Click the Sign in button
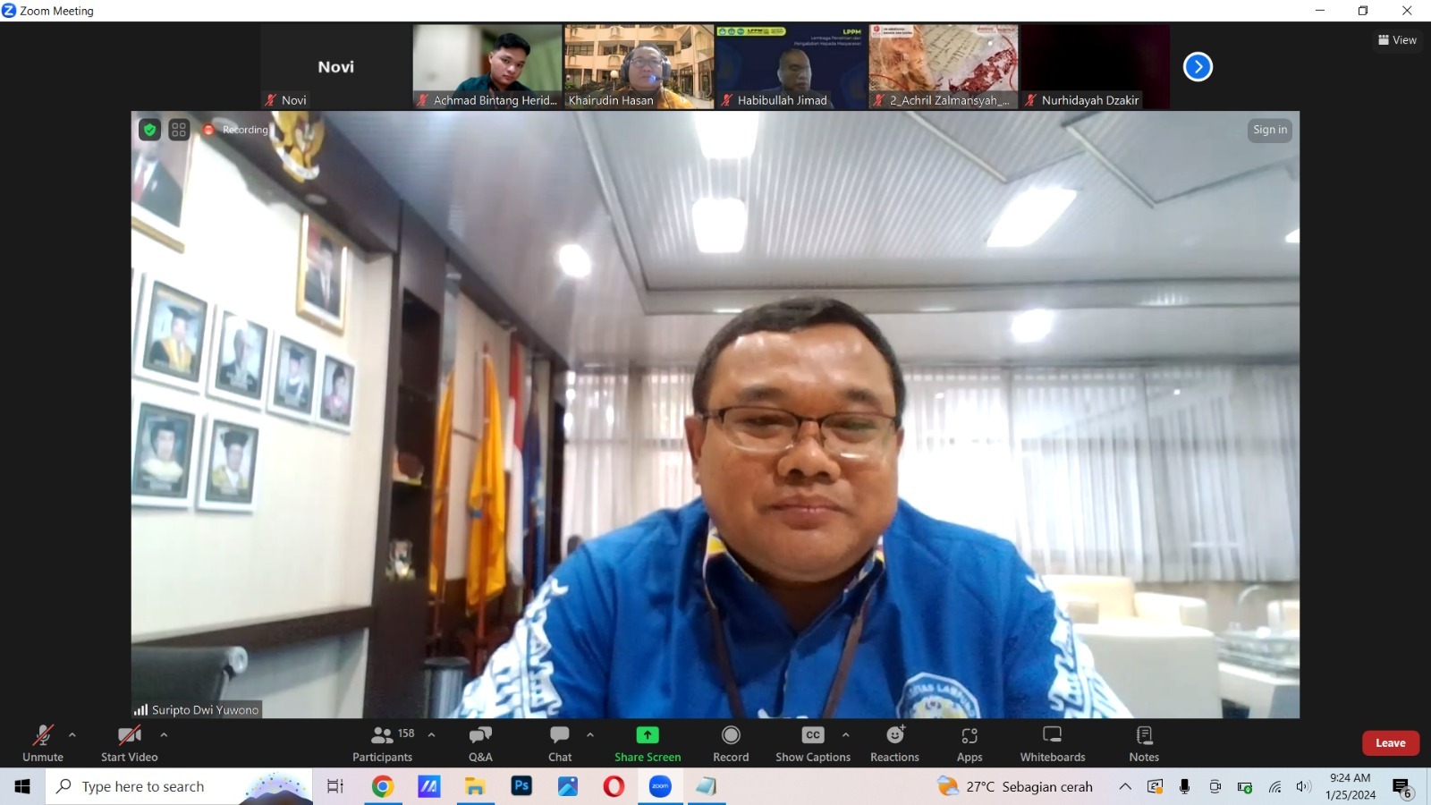 pyautogui.click(x=1269, y=130)
